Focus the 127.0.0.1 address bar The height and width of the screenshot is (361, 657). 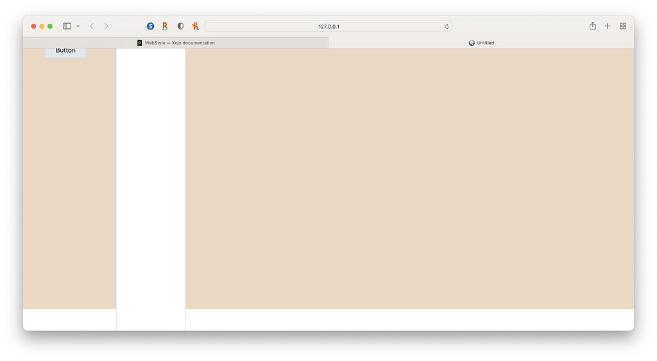coord(328,26)
